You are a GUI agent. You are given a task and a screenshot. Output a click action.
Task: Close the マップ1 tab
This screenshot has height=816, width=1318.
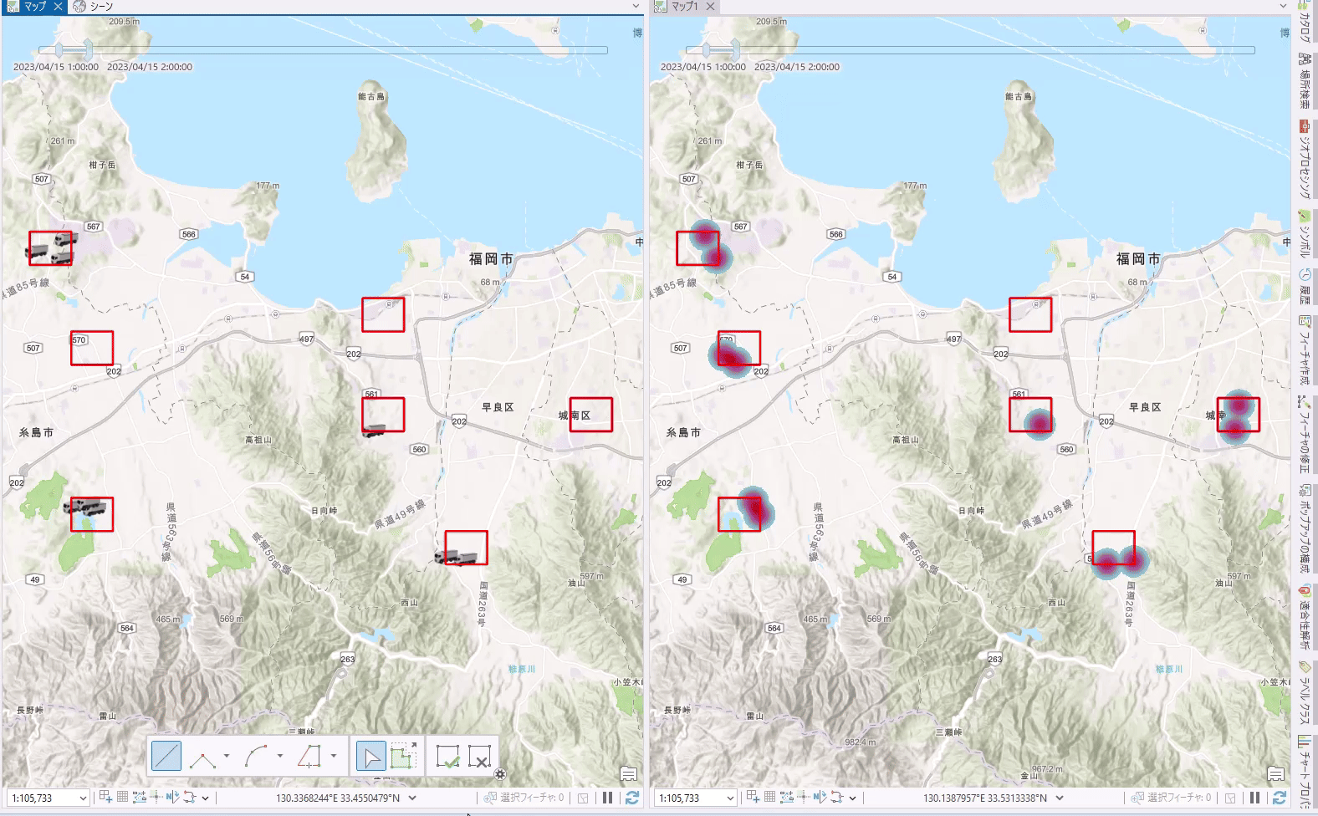pos(710,7)
